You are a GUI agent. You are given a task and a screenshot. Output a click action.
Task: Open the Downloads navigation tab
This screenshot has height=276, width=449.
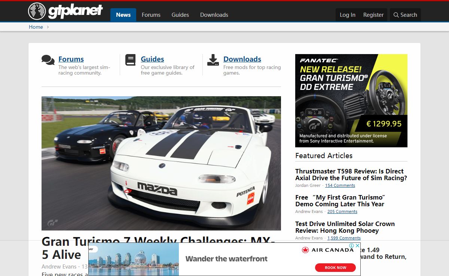pyautogui.click(x=214, y=15)
